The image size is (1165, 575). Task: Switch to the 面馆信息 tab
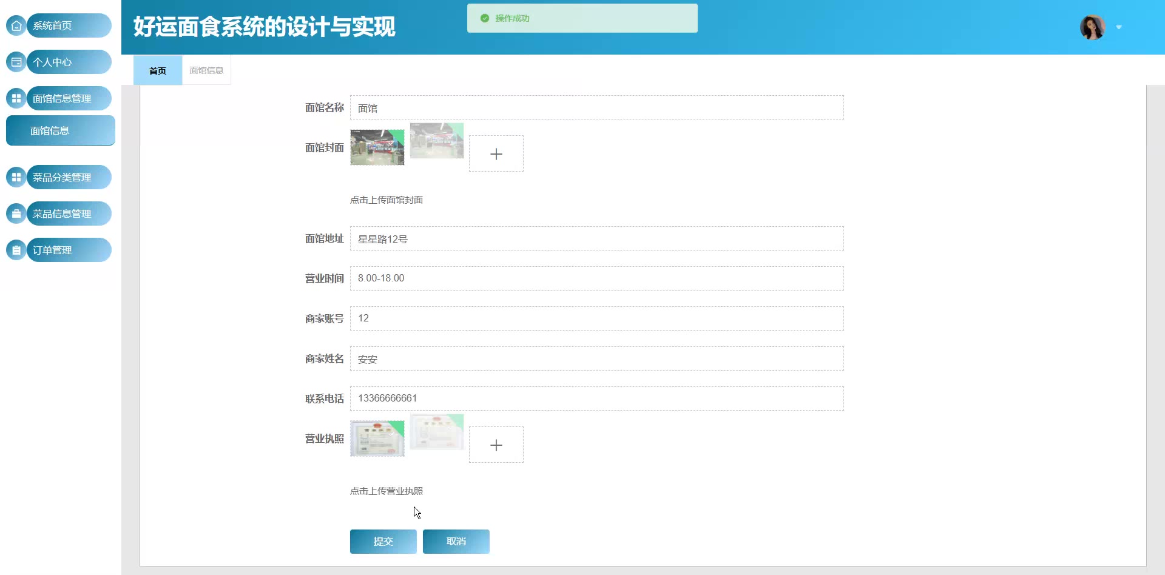(x=206, y=70)
